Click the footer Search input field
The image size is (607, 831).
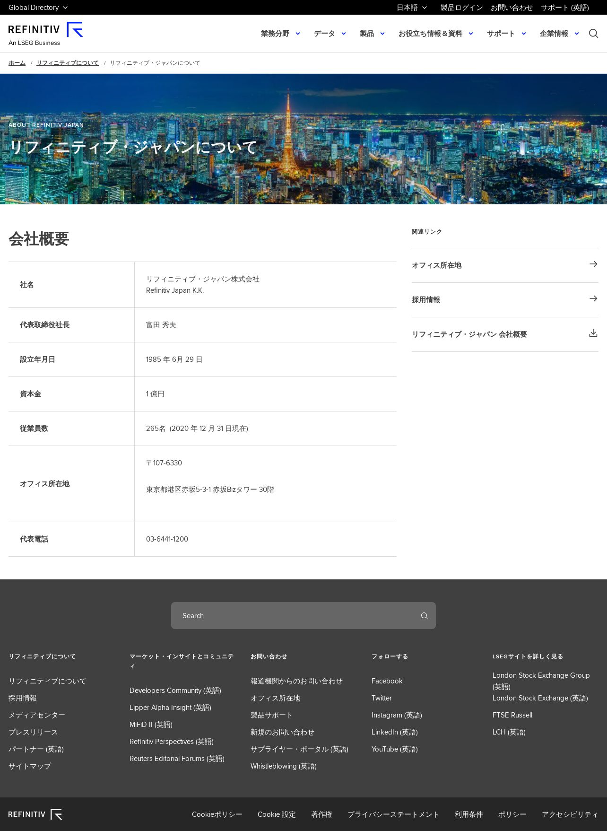(303, 616)
